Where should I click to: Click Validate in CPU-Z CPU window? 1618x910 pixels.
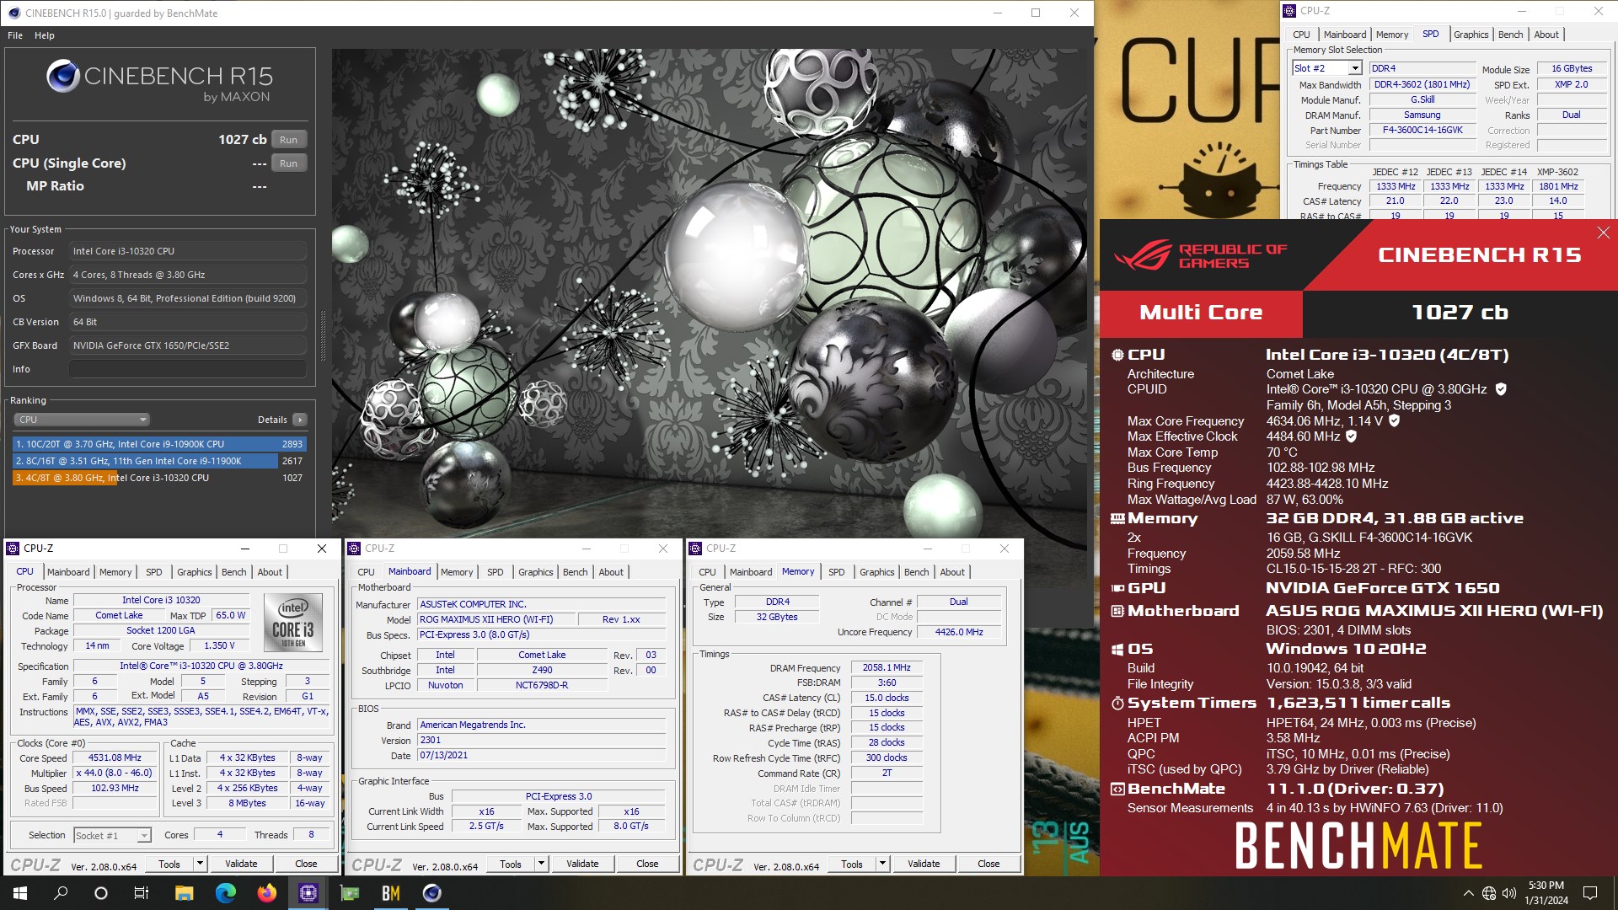click(x=241, y=864)
